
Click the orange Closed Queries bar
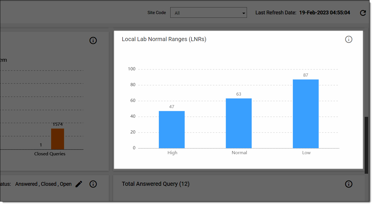coord(58,139)
